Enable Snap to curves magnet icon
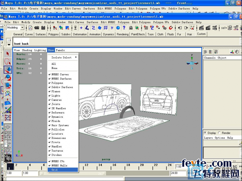Image resolution: width=242 pixels, height=181 pixels. [152, 28]
